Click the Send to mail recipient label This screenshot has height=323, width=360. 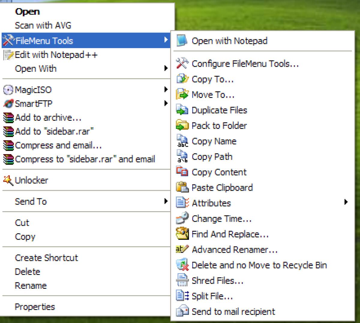233,312
